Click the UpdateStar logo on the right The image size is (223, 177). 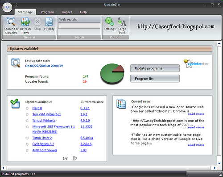tap(196, 63)
